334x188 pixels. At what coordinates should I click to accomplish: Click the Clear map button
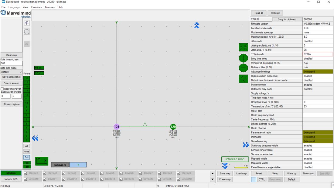pos(11,55)
